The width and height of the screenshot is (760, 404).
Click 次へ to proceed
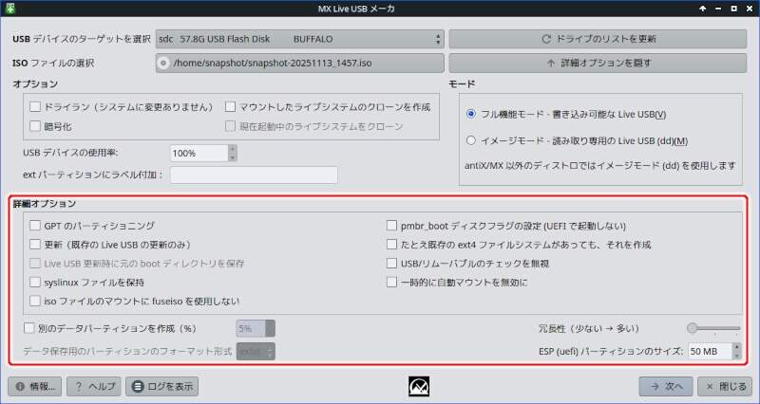point(666,386)
